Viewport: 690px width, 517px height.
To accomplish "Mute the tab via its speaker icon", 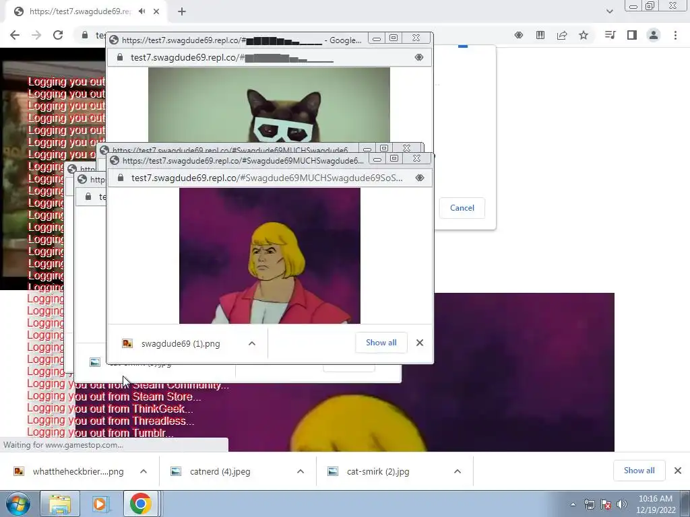I will pos(142,11).
